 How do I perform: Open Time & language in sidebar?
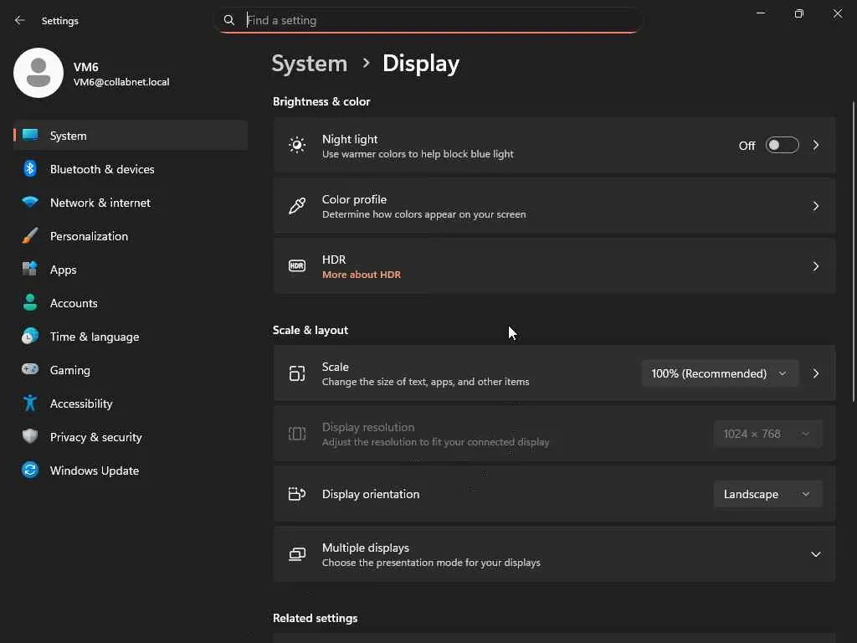(94, 337)
